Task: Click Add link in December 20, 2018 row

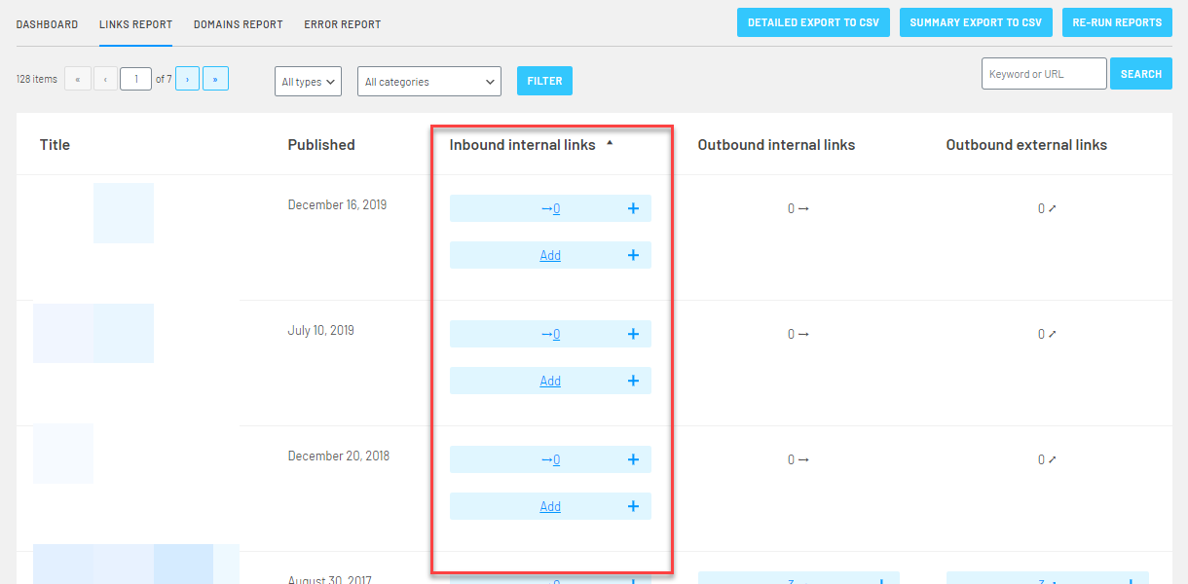Action: [550, 506]
